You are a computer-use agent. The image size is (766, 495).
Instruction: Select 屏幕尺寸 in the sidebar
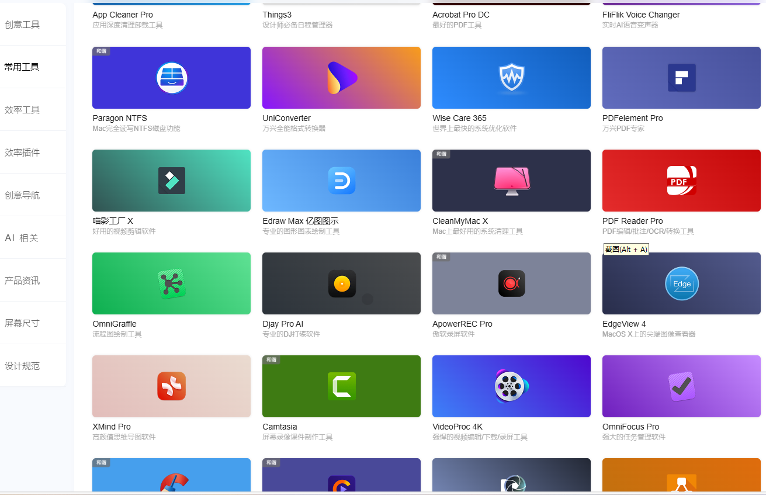pyautogui.click(x=22, y=323)
